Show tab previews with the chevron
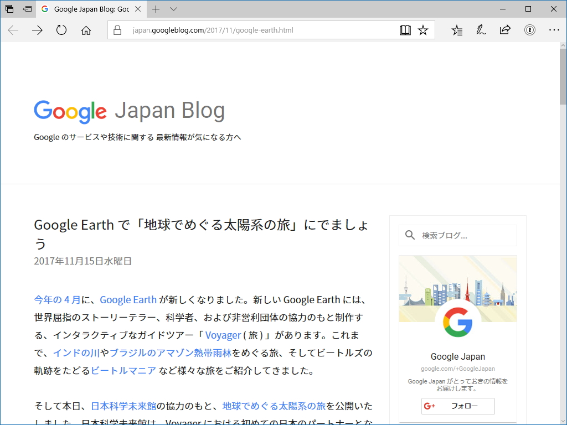 (x=173, y=9)
